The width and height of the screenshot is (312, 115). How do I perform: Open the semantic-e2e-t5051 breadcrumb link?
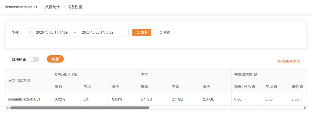pyautogui.click(x=21, y=7)
